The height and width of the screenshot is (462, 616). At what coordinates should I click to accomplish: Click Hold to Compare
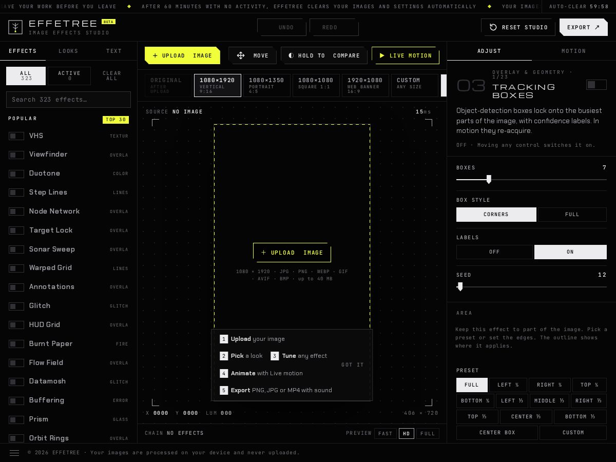pyautogui.click(x=324, y=55)
